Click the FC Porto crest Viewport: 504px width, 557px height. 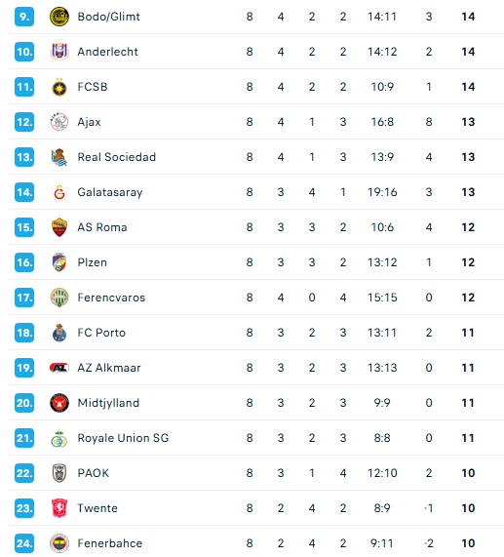pos(59,333)
